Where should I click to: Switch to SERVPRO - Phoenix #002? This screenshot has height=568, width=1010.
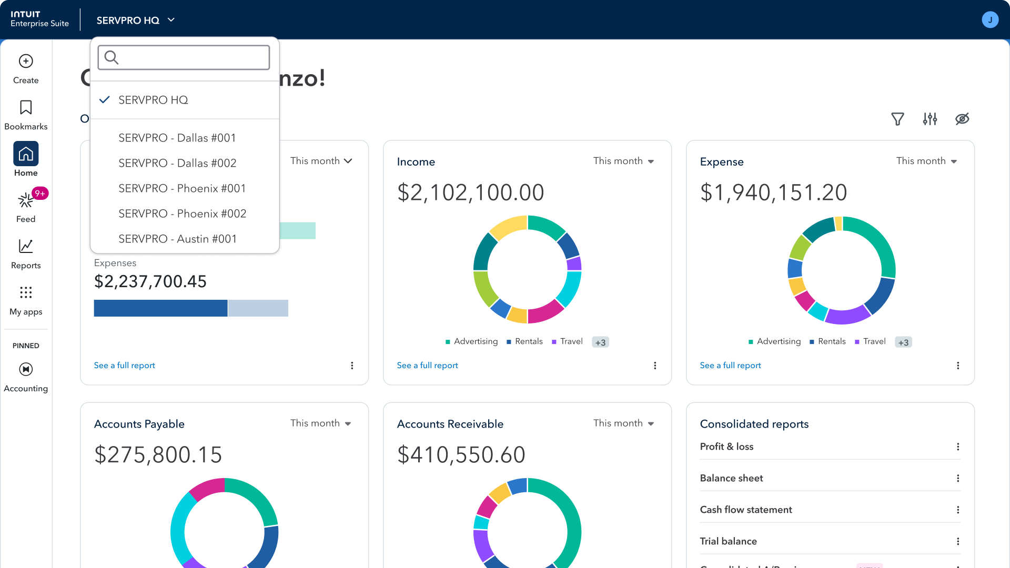coord(185,214)
